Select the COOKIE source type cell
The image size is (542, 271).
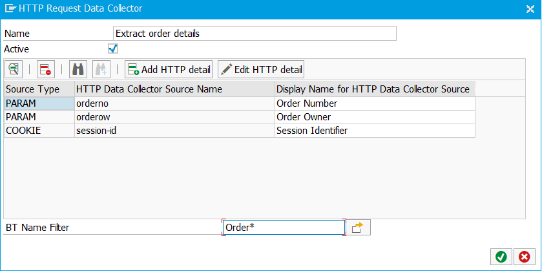[x=39, y=131]
